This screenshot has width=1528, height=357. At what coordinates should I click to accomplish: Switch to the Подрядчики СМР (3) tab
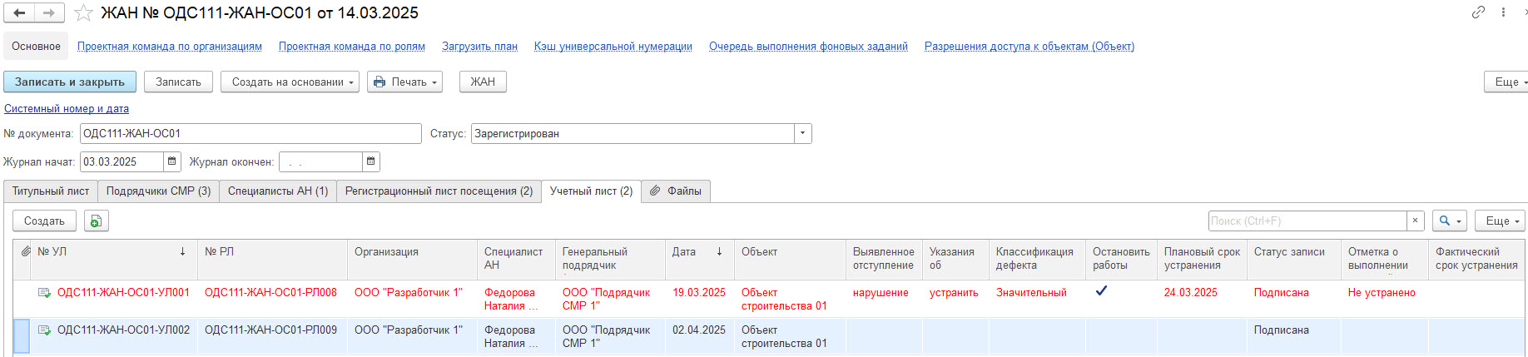(x=158, y=191)
